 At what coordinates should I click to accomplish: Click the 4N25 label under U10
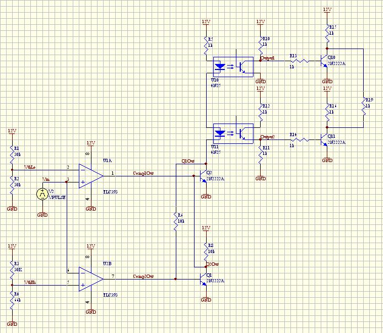tap(215, 85)
